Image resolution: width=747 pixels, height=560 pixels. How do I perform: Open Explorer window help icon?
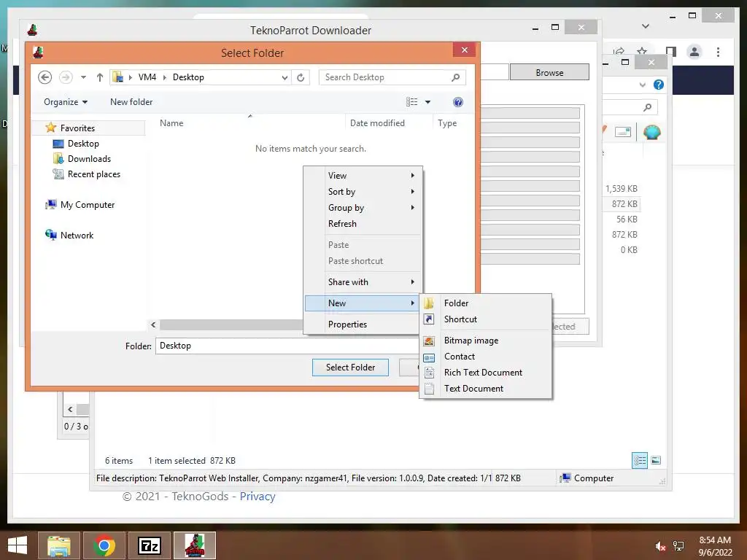659,85
